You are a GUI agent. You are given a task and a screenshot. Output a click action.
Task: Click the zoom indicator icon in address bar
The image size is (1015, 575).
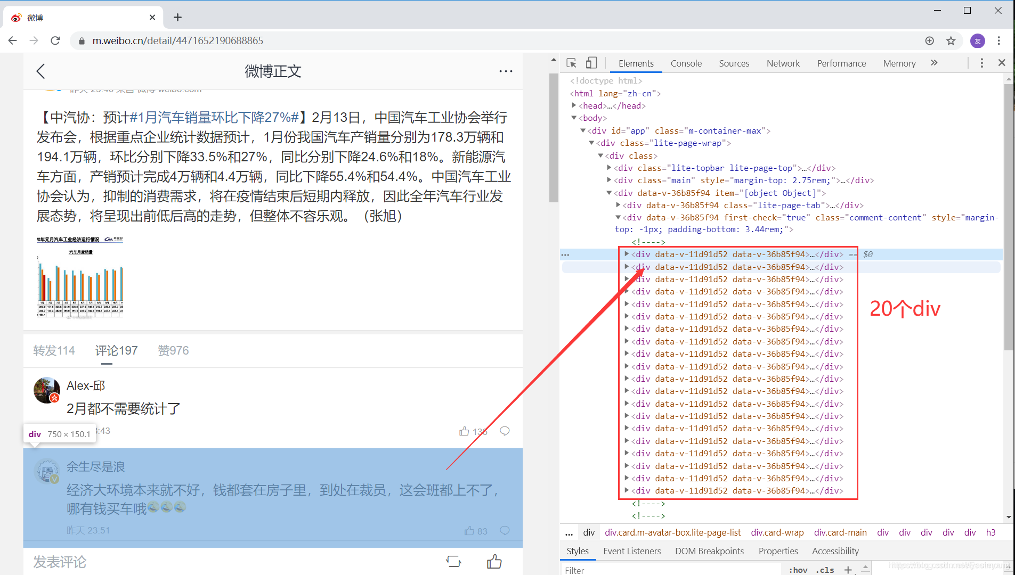930,40
